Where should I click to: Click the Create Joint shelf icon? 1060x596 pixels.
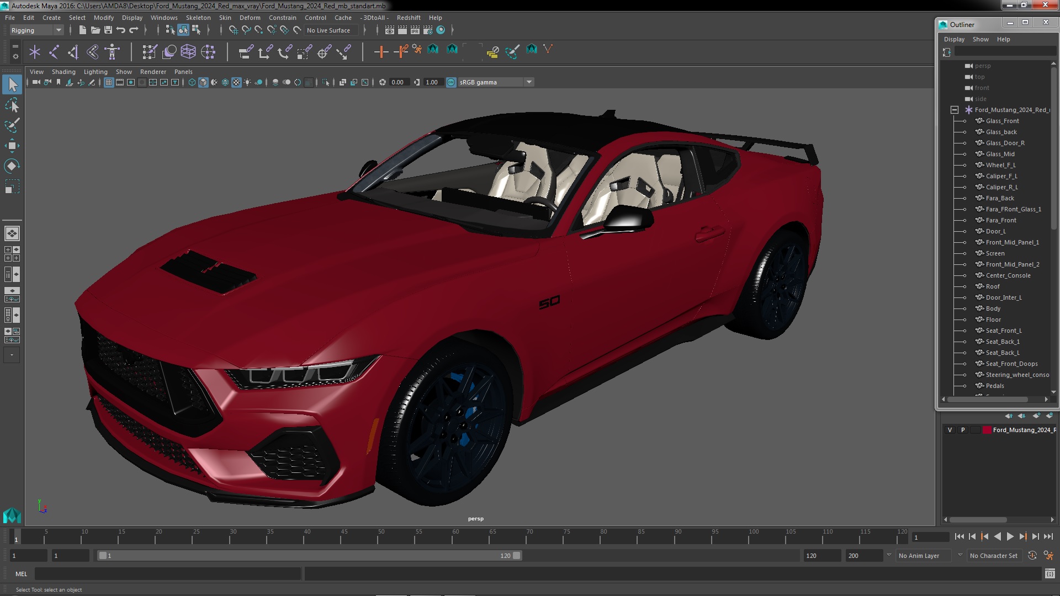(54, 52)
